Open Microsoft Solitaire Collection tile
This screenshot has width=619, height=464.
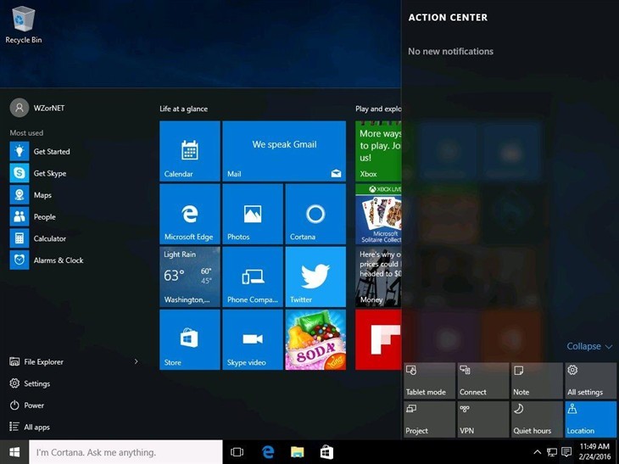pyautogui.click(x=378, y=214)
